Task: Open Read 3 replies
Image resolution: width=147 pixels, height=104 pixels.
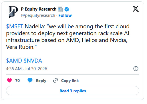Action: coord(73,91)
